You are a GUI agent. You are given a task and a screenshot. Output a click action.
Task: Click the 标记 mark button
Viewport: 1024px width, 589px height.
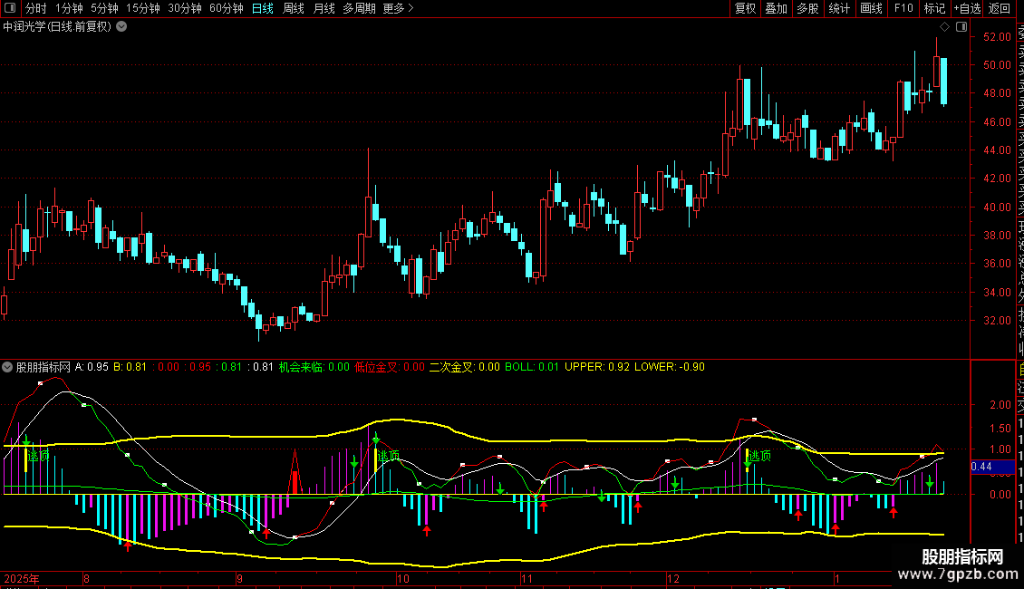934,8
